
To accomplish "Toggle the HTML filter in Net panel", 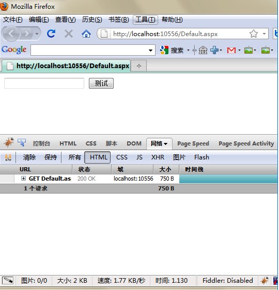I will [97, 157].
